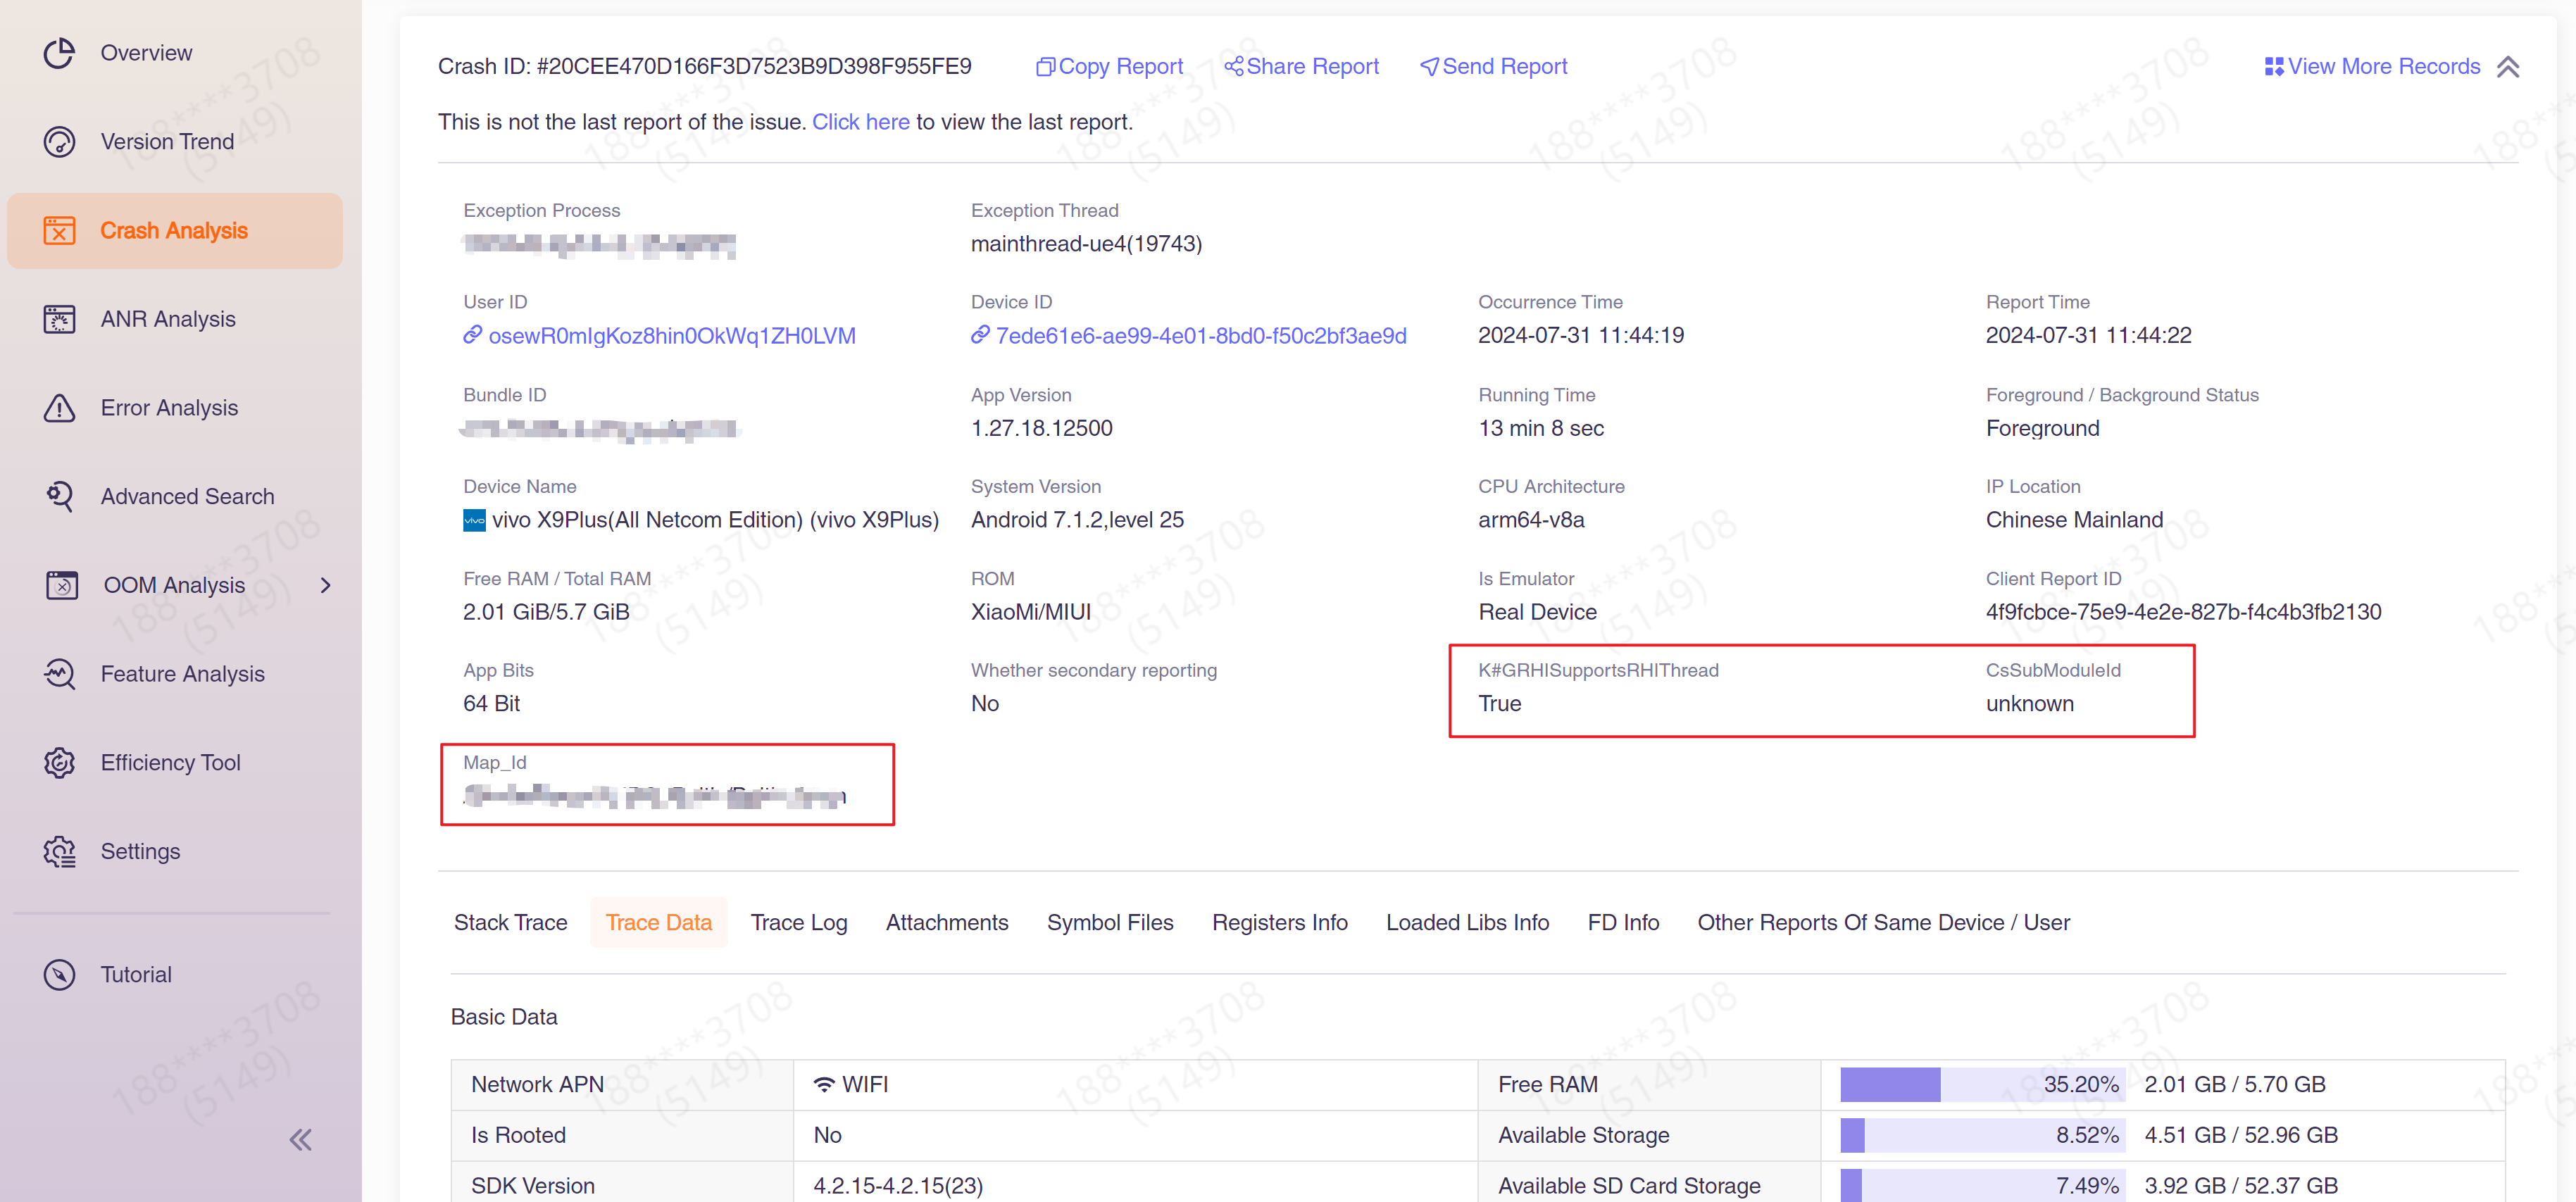Go to Feature Analysis menu item
This screenshot has width=2576, height=1202.
pyautogui.click(x=182, y=674)
